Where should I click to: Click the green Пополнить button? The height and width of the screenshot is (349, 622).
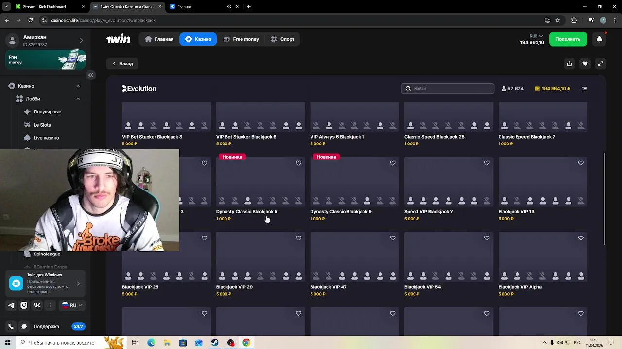click(x=568, y=39)
